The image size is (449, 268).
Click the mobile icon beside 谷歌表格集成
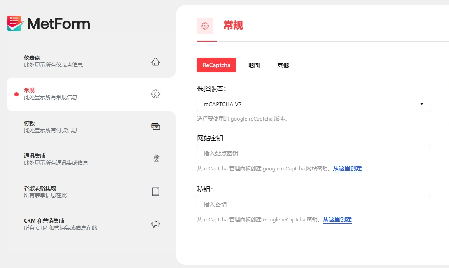pyautogui.click(x=155, y=191)
